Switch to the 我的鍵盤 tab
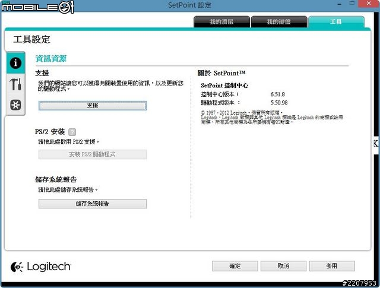Viewport: 380px width, 288px height. click(x=279, y=22)
